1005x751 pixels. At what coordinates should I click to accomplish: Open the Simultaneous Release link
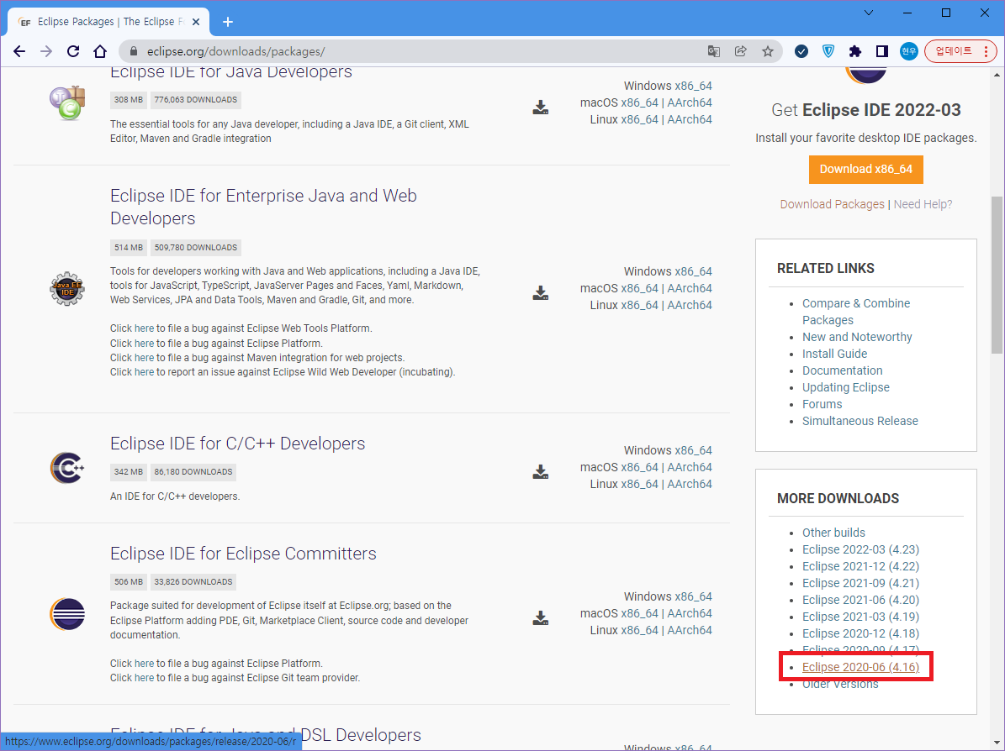(x=860, y=421)
